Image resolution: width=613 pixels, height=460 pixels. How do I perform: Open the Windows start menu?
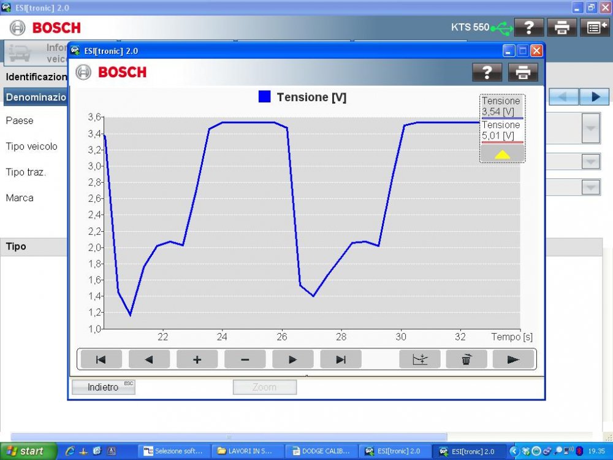[x=26, y=451]
